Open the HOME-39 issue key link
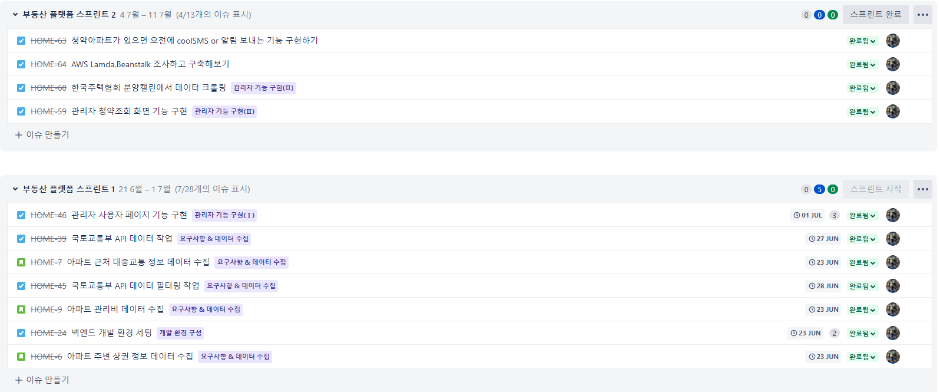The image size is (940, 392). pyautogui.click(x=48, y=239)
